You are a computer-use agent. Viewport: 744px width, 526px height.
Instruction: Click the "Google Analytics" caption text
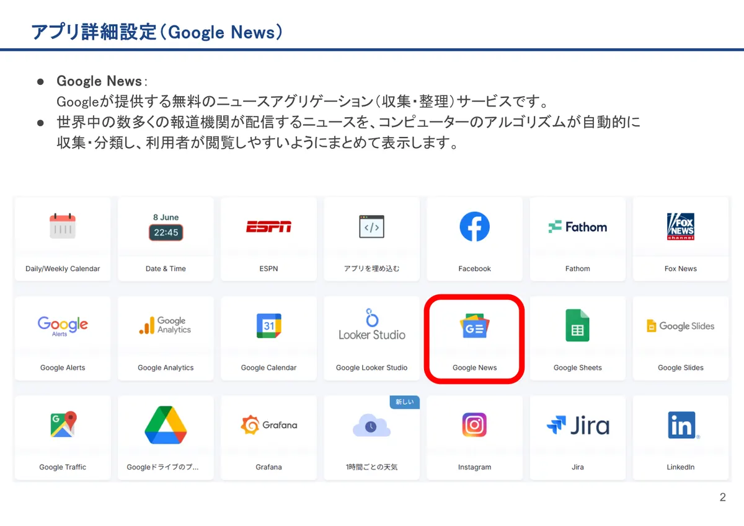click(166, 368)
